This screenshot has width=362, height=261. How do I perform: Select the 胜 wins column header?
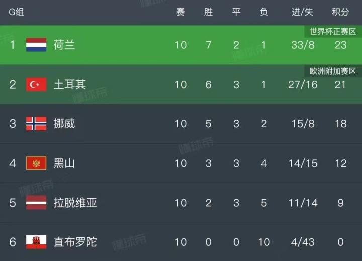tap(209, 12)
